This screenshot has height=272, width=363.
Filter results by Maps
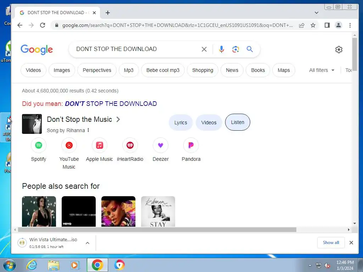284,70
